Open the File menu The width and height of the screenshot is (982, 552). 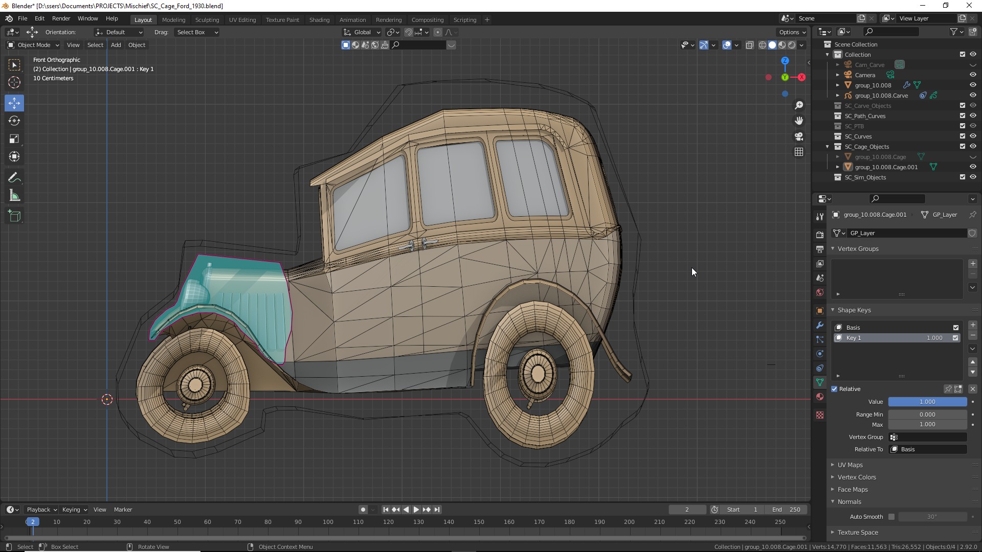point(23,18)
